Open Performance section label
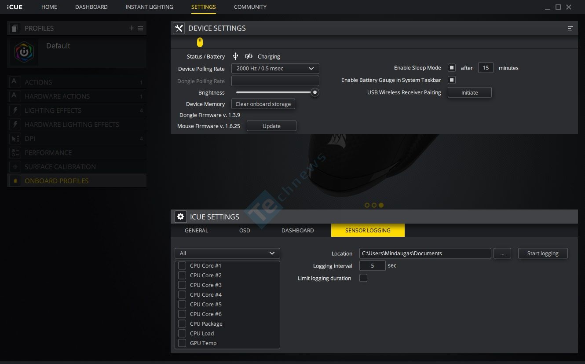 point(48,153)
